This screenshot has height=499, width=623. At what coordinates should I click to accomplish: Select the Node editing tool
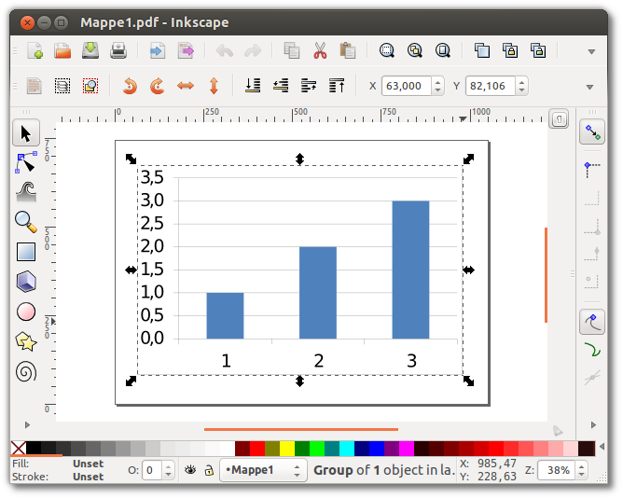[x=26, y=162]
